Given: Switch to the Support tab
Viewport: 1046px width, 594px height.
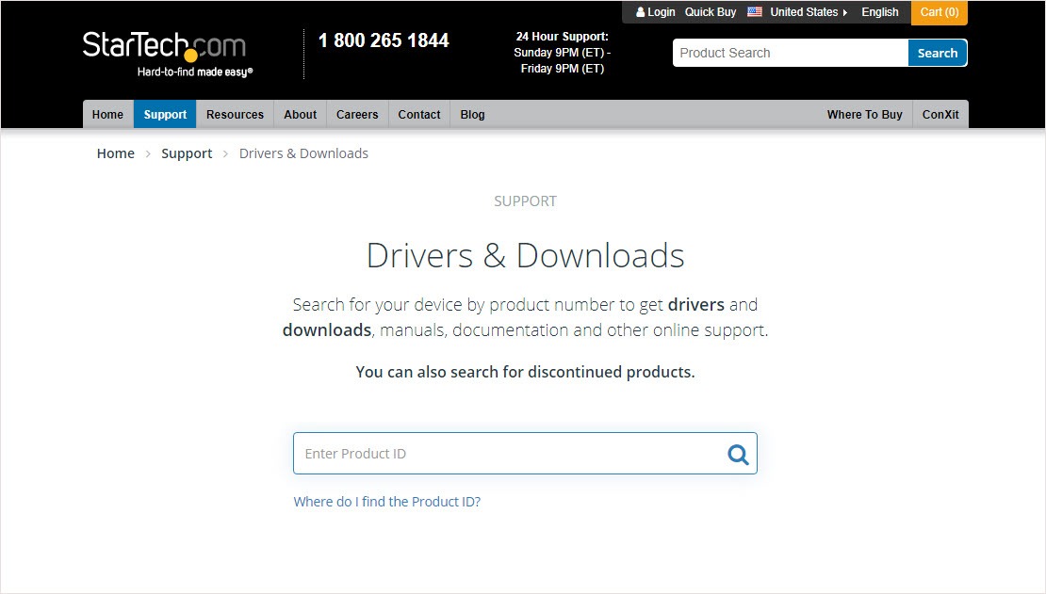Looking at the screenshot, I should 165,114.
